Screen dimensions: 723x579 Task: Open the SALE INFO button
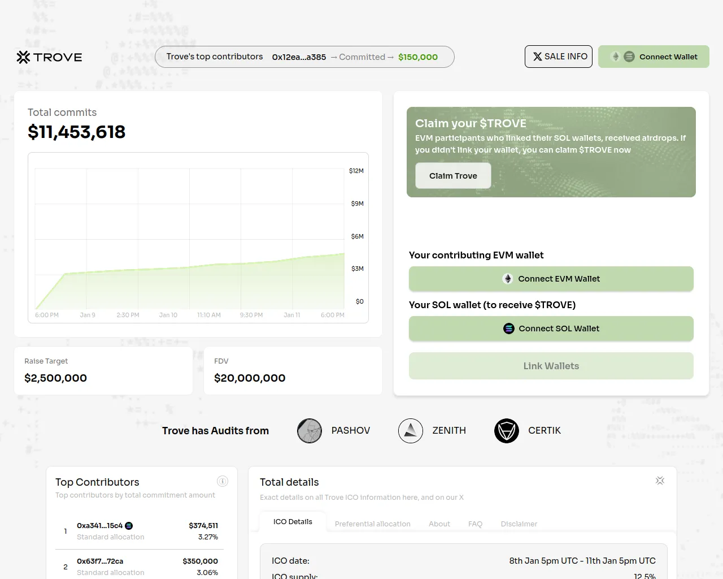point(559,57)
